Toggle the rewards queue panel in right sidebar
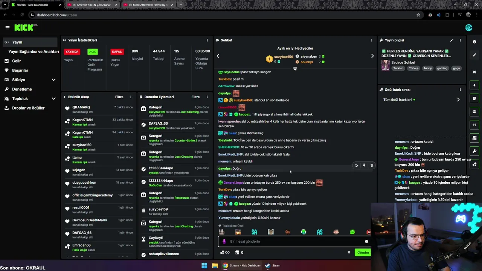Screen dimensions: 482x271 tap(474, 164)
